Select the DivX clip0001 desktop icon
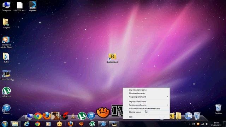 point(33,6)
